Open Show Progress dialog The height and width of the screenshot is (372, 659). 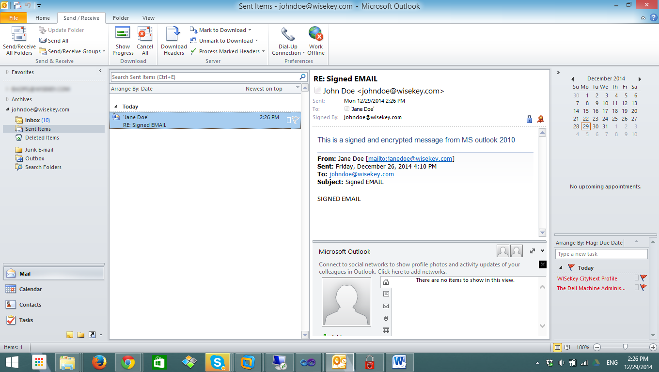tap(123, 41)
